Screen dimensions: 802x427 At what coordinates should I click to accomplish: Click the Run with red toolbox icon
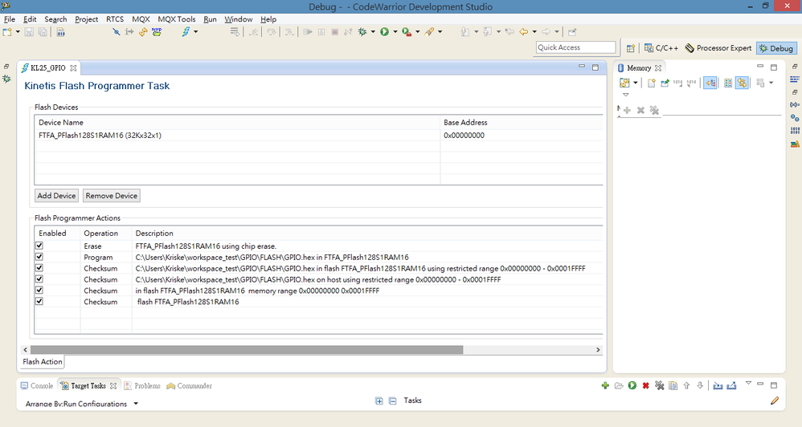coord(407,31)
